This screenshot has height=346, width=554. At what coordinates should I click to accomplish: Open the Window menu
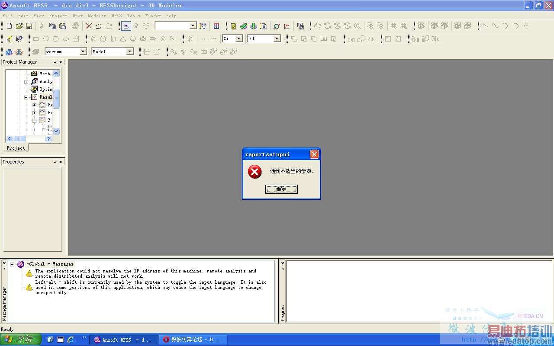point(153,16)
